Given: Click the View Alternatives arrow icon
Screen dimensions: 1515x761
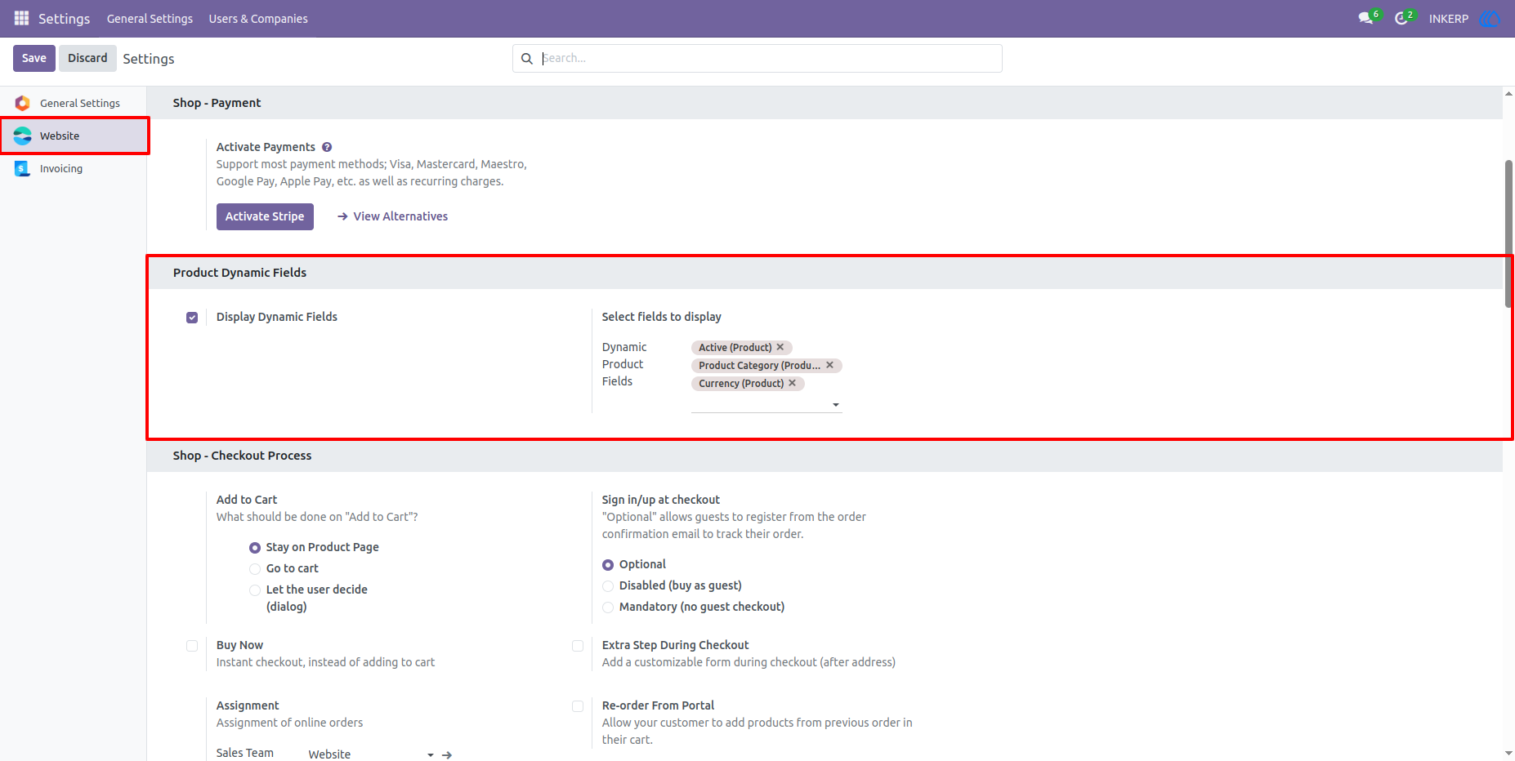Looking at the screenshot, I should point(343,216).
